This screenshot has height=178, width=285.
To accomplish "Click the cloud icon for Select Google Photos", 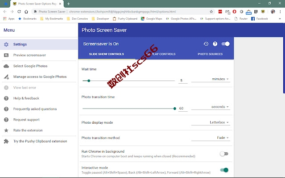I will [6, 66].
